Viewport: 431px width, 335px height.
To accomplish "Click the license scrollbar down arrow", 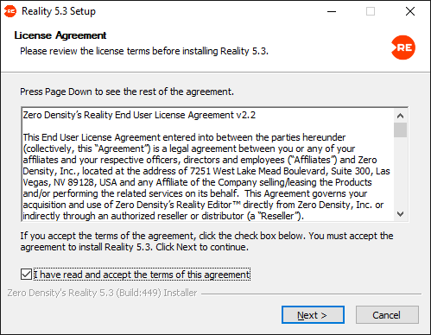I will [x=400, y=214].
